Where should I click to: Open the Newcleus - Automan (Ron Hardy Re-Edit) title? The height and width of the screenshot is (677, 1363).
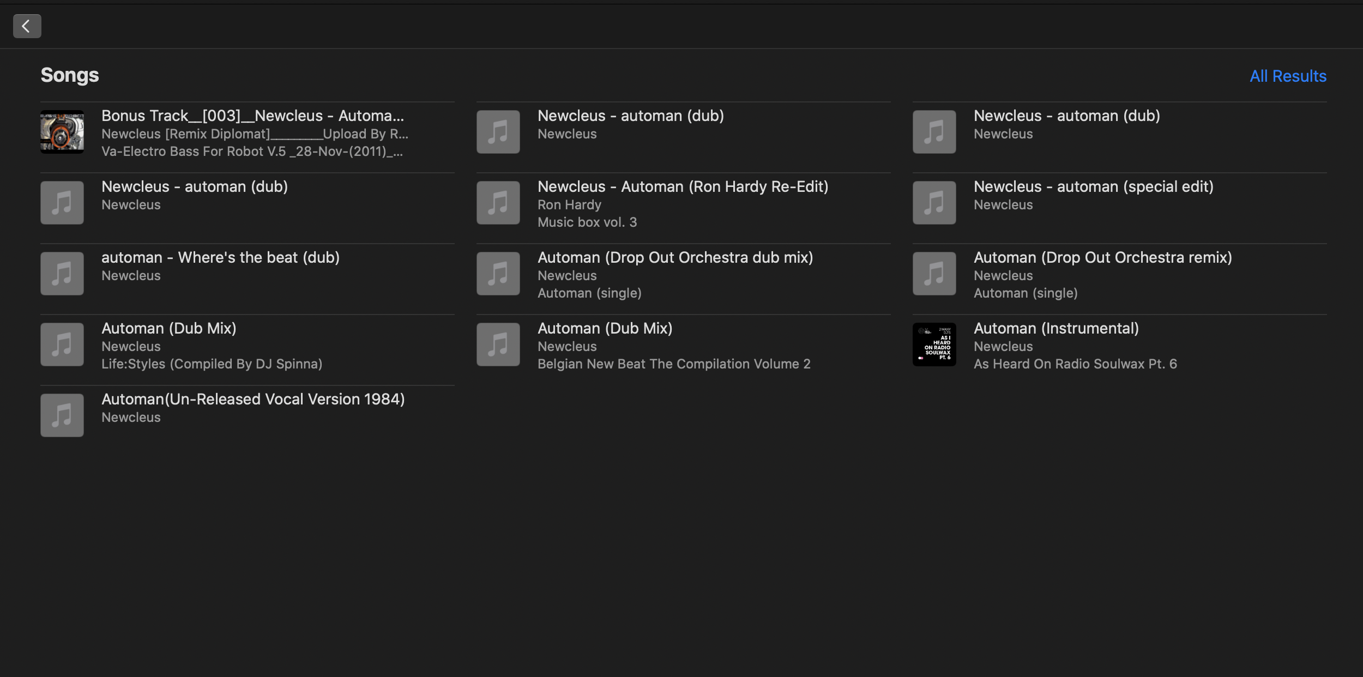pos(683,186)
